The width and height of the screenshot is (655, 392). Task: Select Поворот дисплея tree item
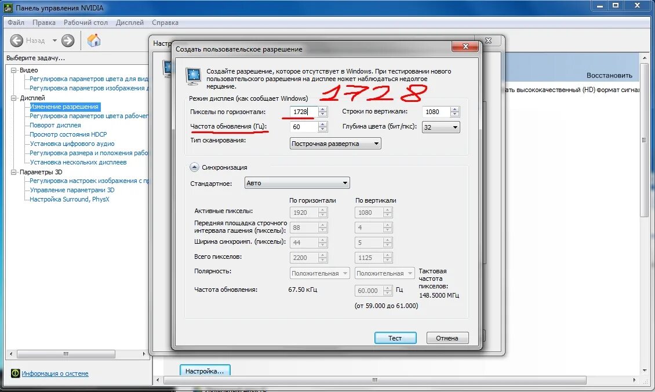tap(55, 125)
